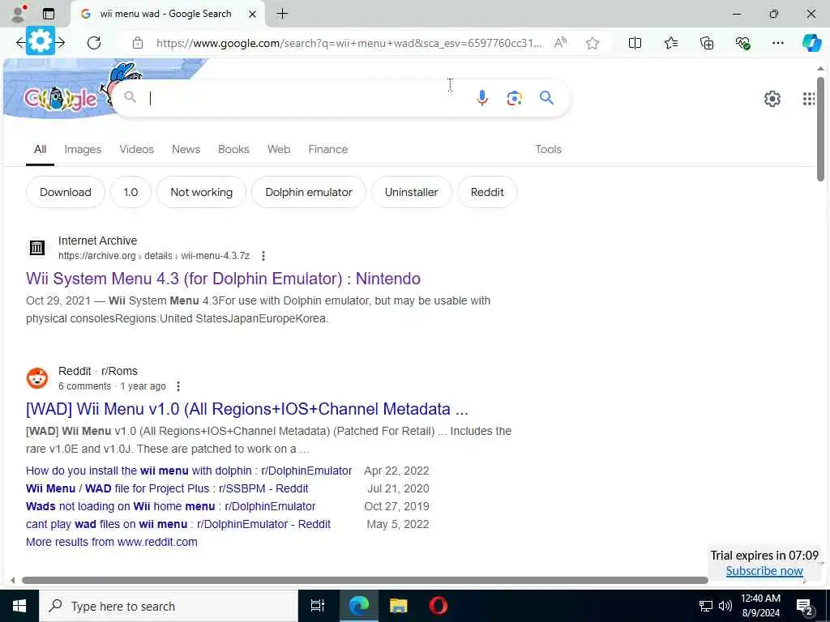The image size is (830, 622).
Task: Click the Subscribe now link
Action: [x=764, y=571]
